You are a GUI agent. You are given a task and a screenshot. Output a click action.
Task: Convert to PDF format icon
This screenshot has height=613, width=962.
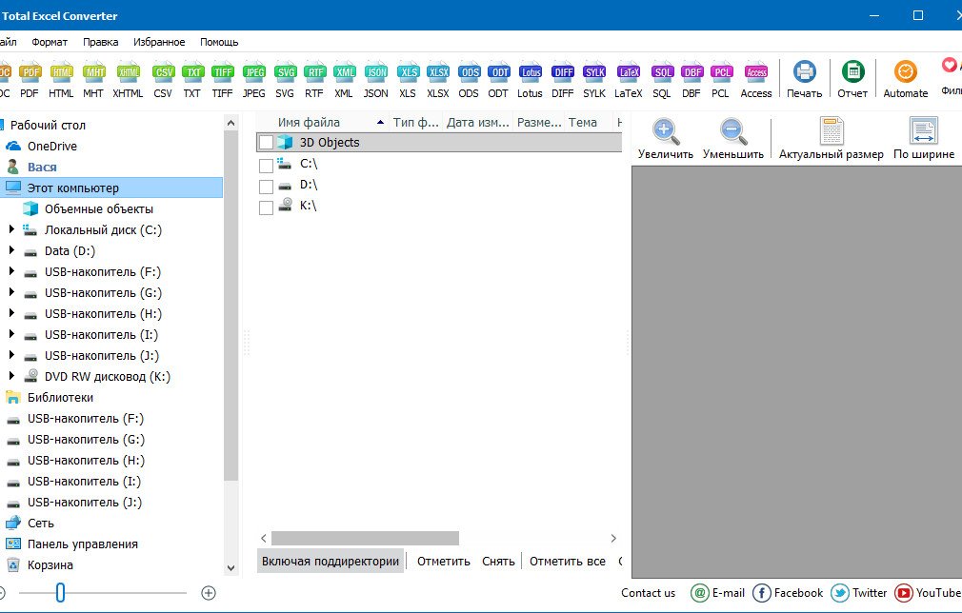pyautogui.click(x=30, y=80)
